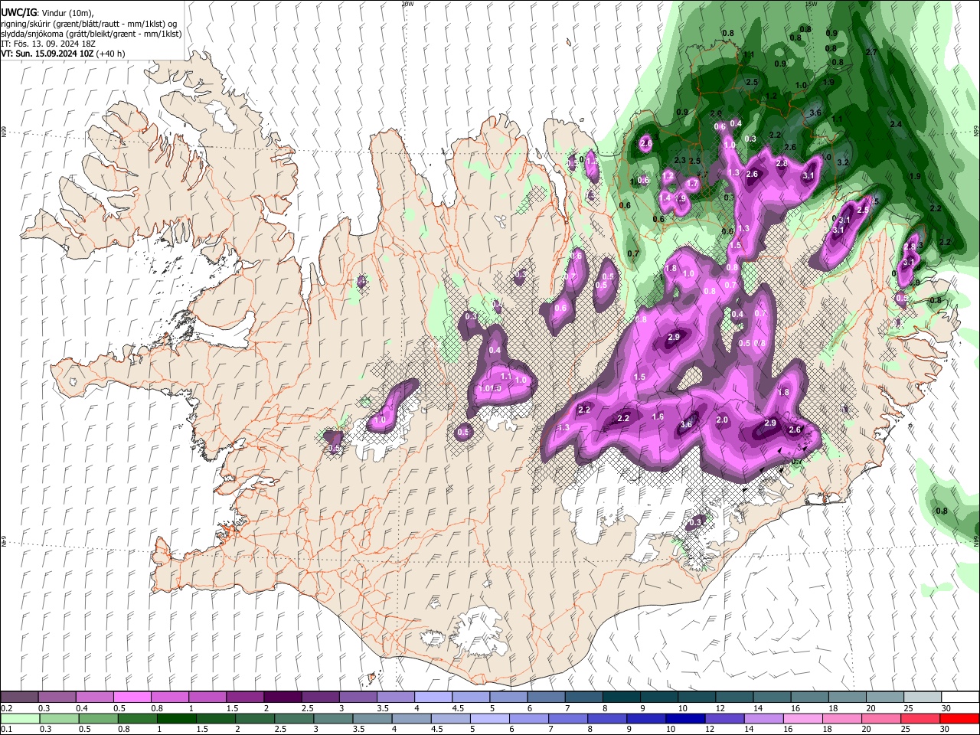
Task: Pick the royal blue swatch starting at 8, lower scale
Action: coord(608,718)
